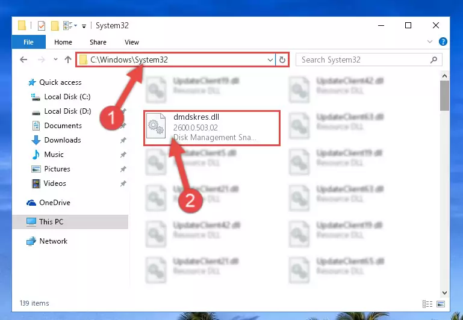
Task: Select OneDrive in navigation pane
Action: click(55, 203)
